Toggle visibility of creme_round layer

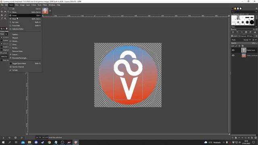click(233, 56)
